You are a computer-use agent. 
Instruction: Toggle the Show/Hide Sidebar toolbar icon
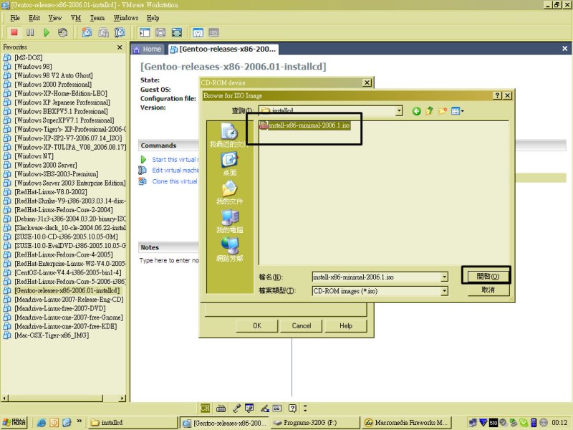145,32
